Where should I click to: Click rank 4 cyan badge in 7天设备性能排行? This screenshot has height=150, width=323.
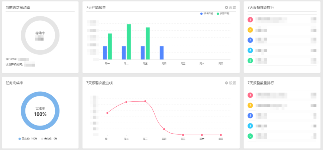(x=250, y=50)
